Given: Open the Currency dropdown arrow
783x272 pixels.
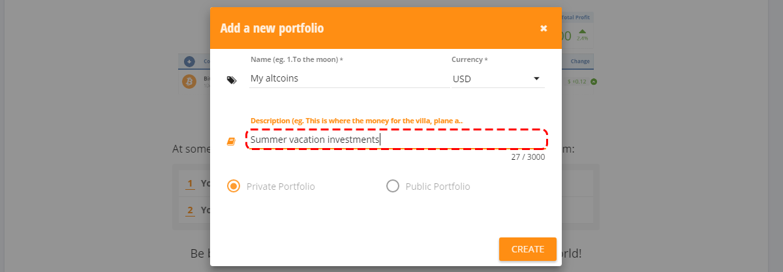Looking at the screenshot, I should point(536,78).
